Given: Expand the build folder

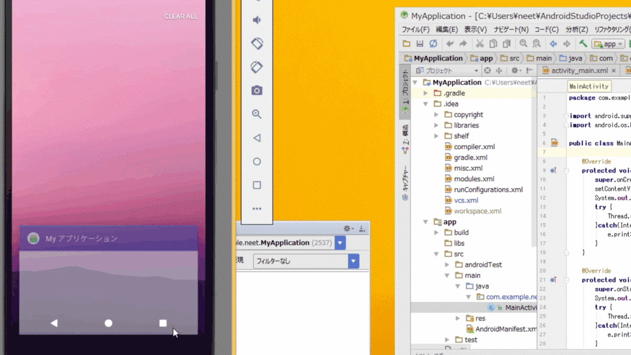Looking at the screenshot, I should (x=436, y=232).
